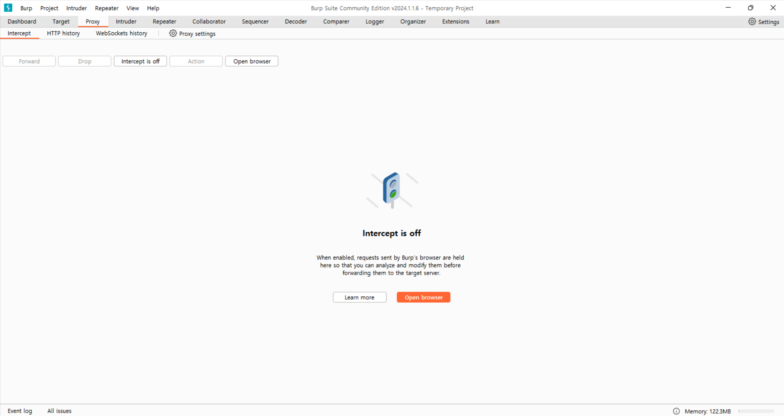The height and width of the screenshot is (416, 784).
Task: Switch to the Target tab
Action: (x=61, y=22)
